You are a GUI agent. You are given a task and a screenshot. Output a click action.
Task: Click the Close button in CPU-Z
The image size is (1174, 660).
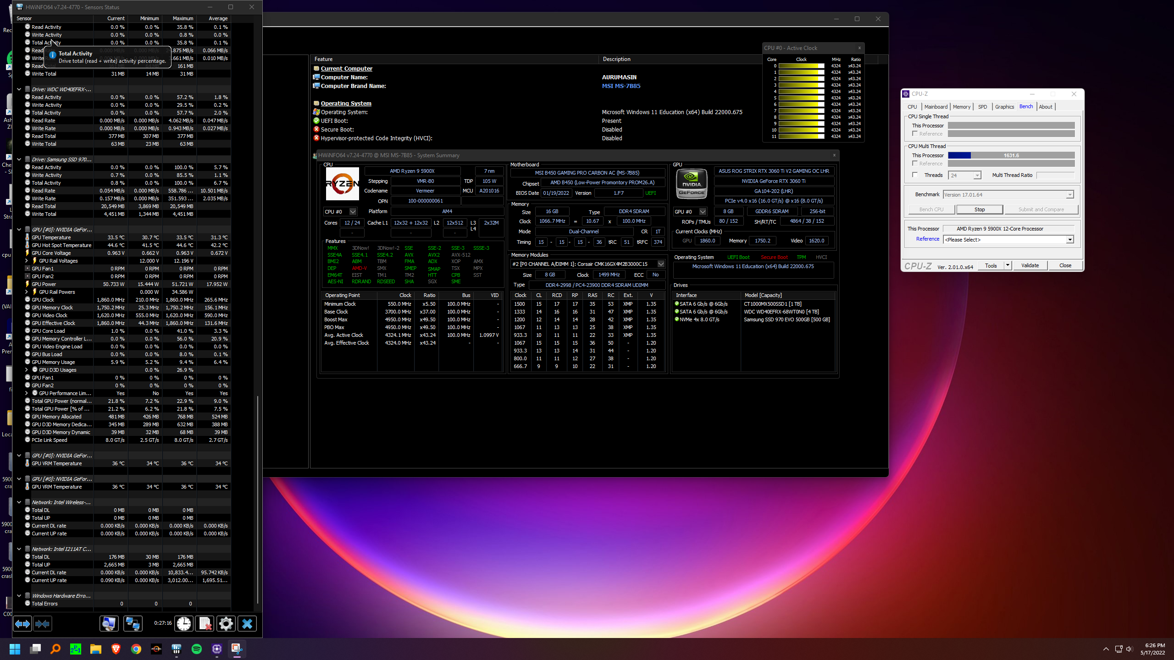[x=1065, y=265]
